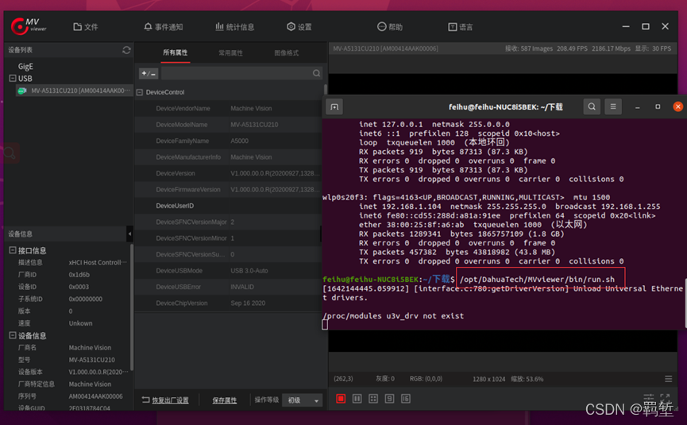Screen dimensions: 687x425
Task: Open the 设置 menu
Action: [x=299, y=27]
